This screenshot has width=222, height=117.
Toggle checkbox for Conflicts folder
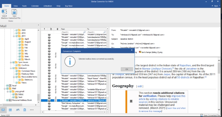point(17,65)
